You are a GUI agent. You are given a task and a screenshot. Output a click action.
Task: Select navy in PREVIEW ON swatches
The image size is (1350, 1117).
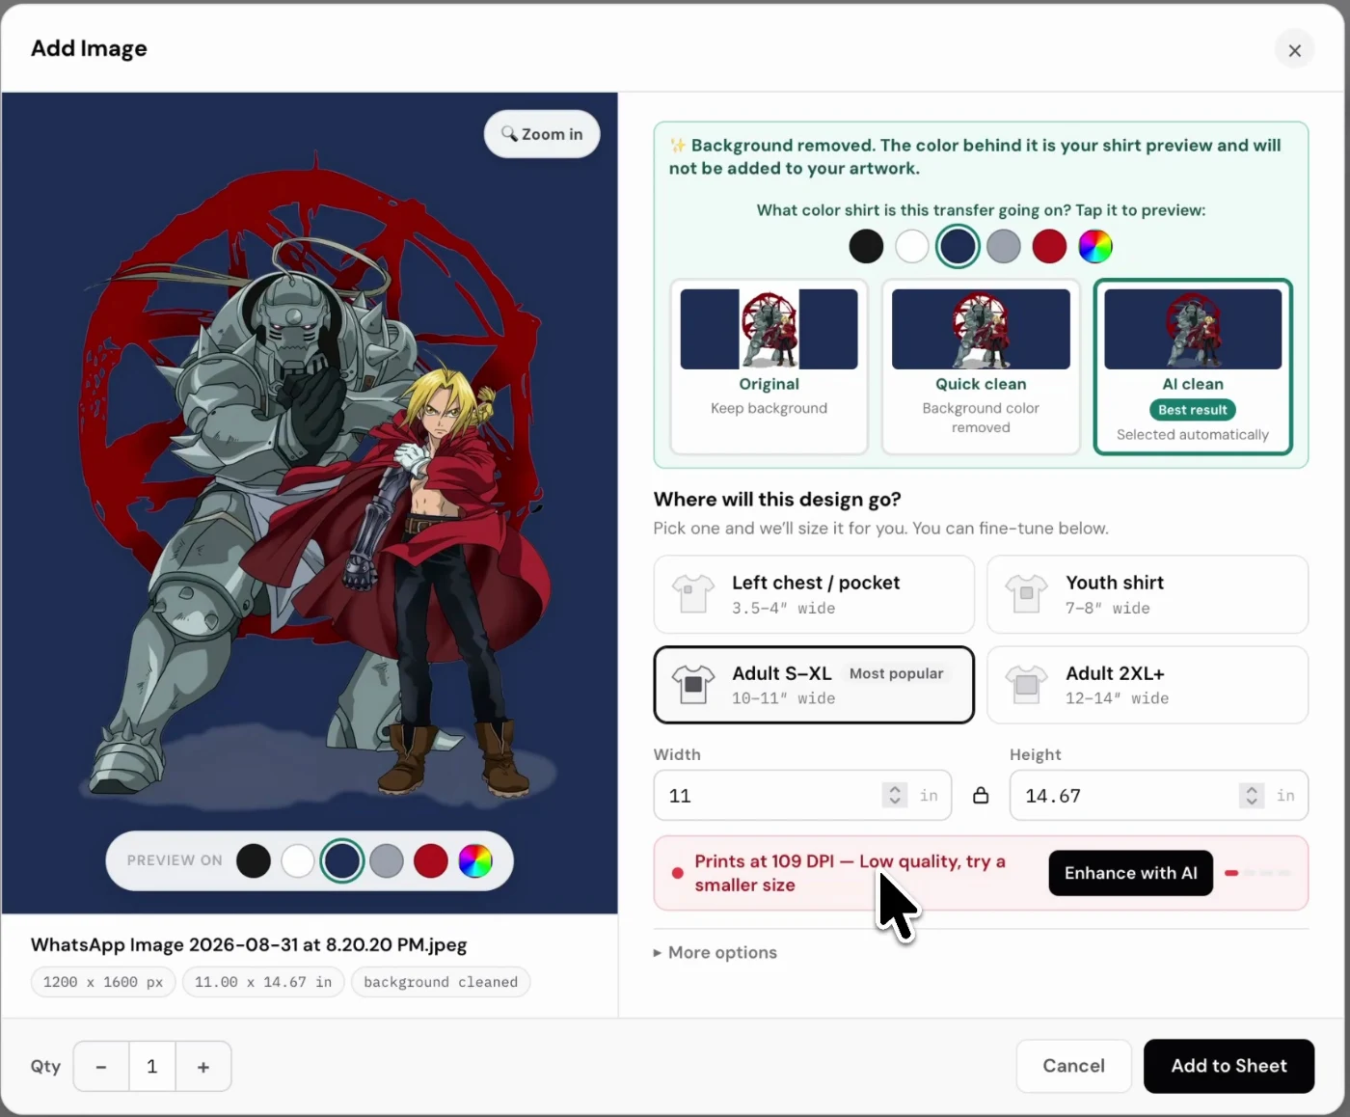pyautogui.click(x=342, y=860)
